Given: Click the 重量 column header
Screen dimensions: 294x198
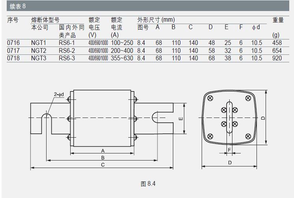Looking at the screenshot, I should [278, 20].
